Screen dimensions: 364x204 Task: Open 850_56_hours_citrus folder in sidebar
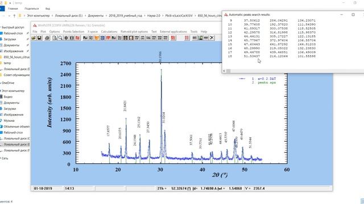pyautogui.click(x=16, y=57)
